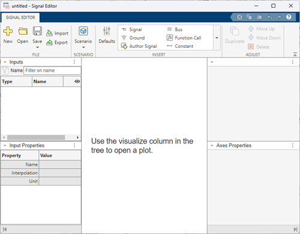Click the New scenario plus icon
The image size is (300, 234).
[x=8, y=31]
